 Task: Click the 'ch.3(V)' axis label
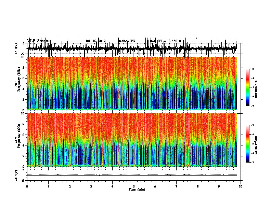click(x=16, y=175)
